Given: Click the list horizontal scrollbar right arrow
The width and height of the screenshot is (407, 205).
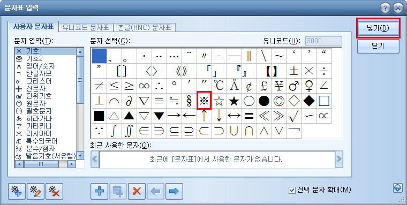Looking at the screenshot, I should click(x=71, y=164).
